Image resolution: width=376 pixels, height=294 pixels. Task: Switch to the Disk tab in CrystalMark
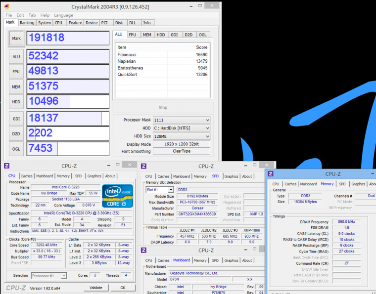point(119,23)
